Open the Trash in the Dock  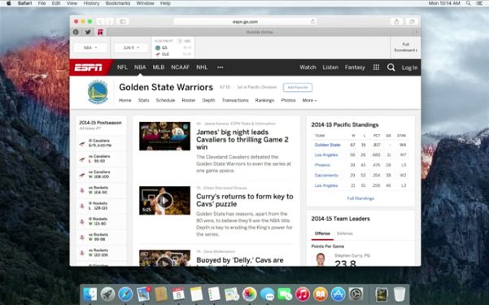(399, 294)
